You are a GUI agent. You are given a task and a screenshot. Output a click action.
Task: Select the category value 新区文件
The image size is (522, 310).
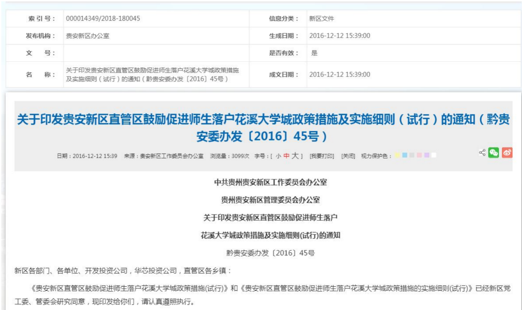tap(321, 19)
